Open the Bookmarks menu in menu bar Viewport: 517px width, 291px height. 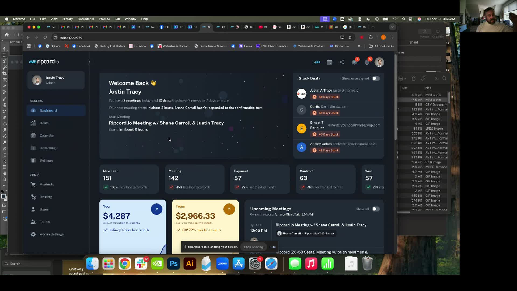[x=86, y=19]
